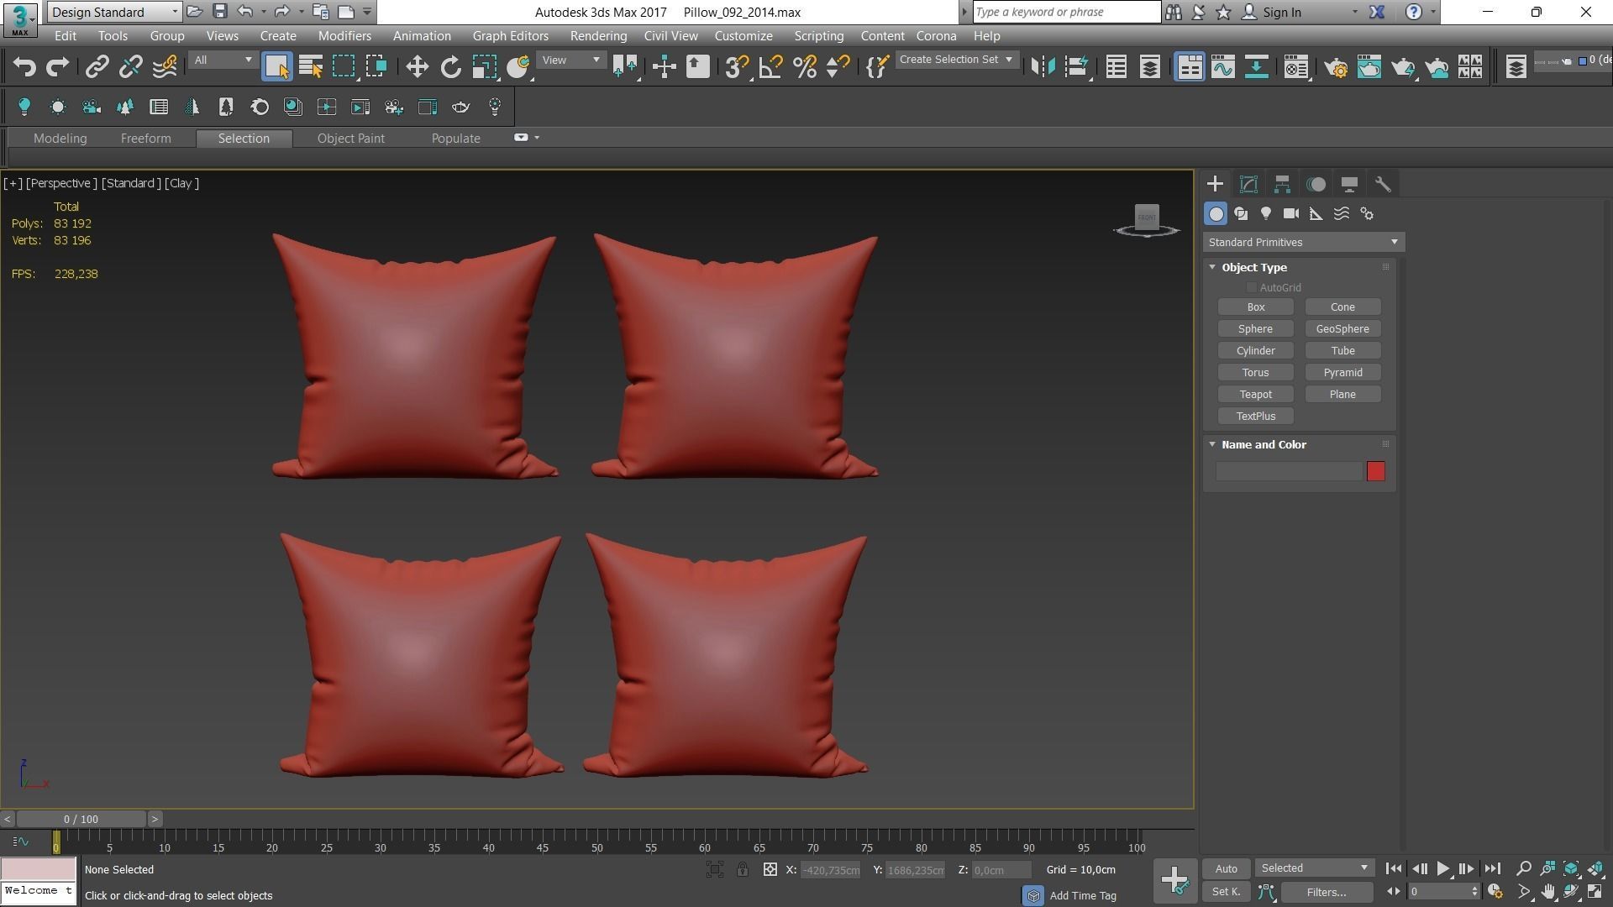Click the 0 / 100 time slider
The image size is (1613, 907).
[x=81, y=819]
